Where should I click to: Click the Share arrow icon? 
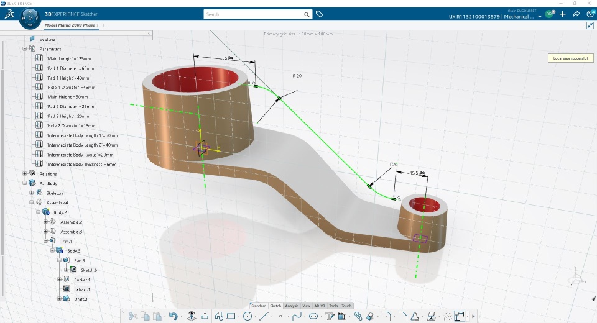(x=576, y=14)
